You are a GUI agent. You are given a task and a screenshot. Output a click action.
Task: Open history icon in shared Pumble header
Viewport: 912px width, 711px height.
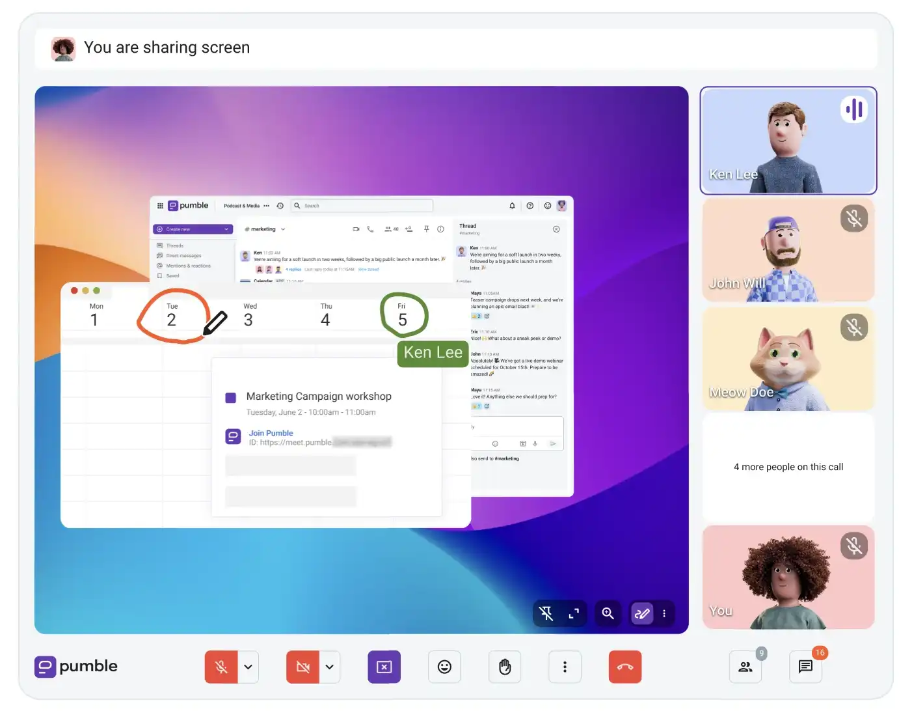tap(280, 206)
